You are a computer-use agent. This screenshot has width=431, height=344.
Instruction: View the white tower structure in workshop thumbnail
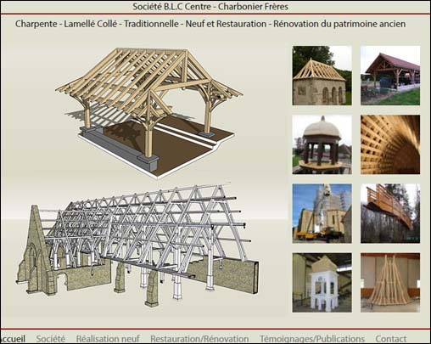[x=322, y=283]
